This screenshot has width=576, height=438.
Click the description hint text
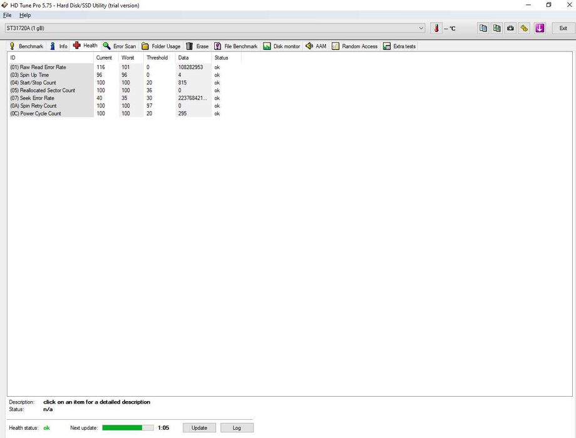point(96,402)
